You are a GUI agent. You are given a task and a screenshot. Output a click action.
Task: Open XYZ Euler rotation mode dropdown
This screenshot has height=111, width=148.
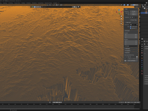tap(131, 46)
